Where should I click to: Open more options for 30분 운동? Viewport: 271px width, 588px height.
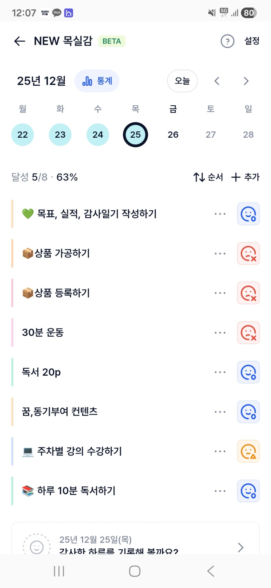220,333
